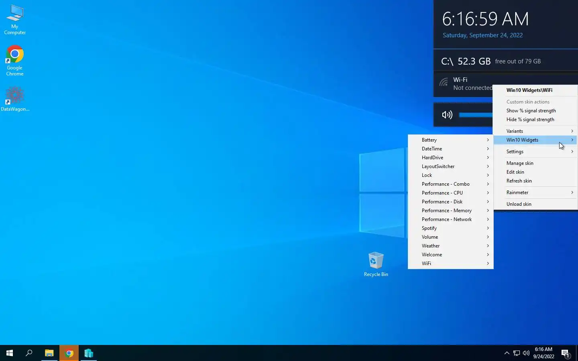Open the My Computer desktop icon
The image size is (578, 361).
pos(15,20)
